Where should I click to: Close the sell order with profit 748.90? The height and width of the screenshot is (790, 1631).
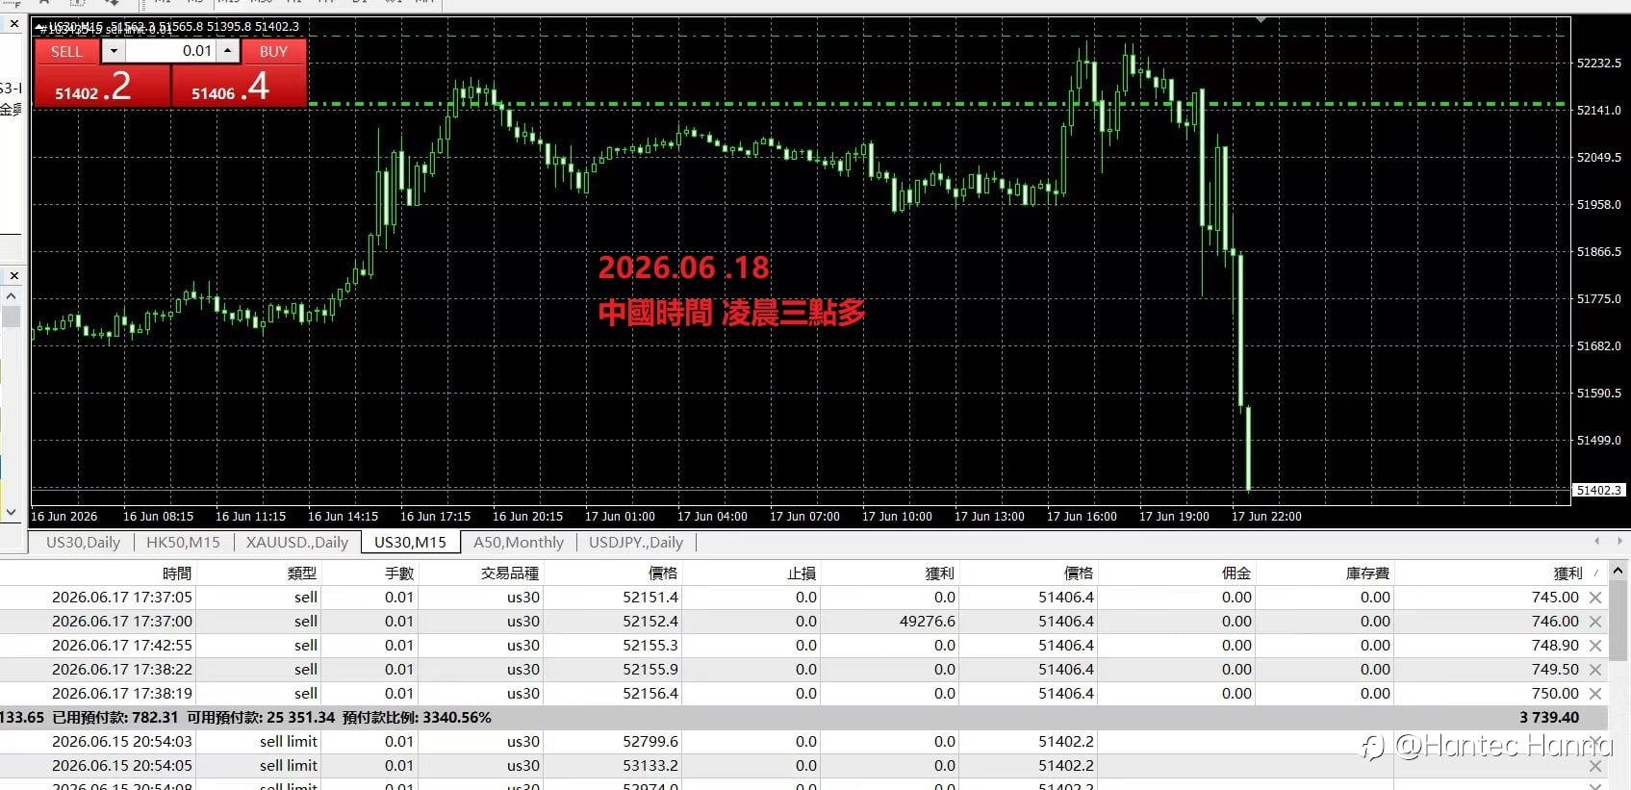coord(1595,646)
